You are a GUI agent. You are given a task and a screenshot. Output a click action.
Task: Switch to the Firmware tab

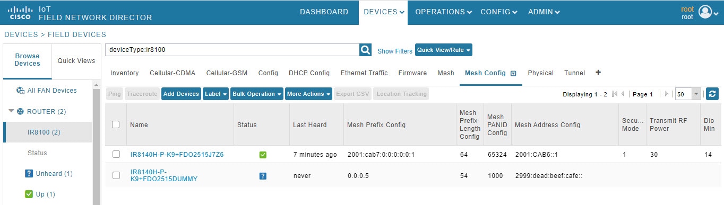coord(412,73)
